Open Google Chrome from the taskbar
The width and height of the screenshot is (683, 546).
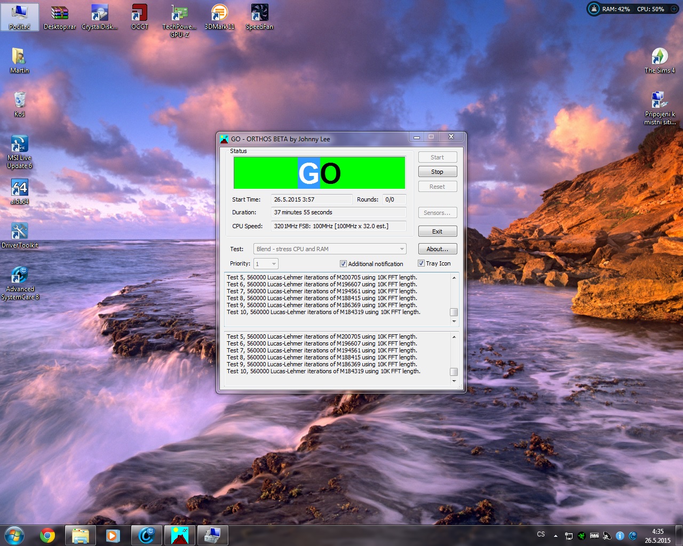tap(47, 535)
